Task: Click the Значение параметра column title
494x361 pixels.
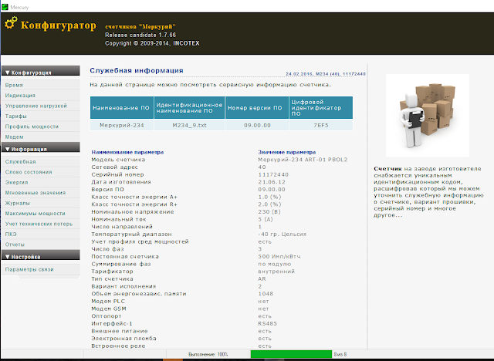Action: (x=287, y=152)
